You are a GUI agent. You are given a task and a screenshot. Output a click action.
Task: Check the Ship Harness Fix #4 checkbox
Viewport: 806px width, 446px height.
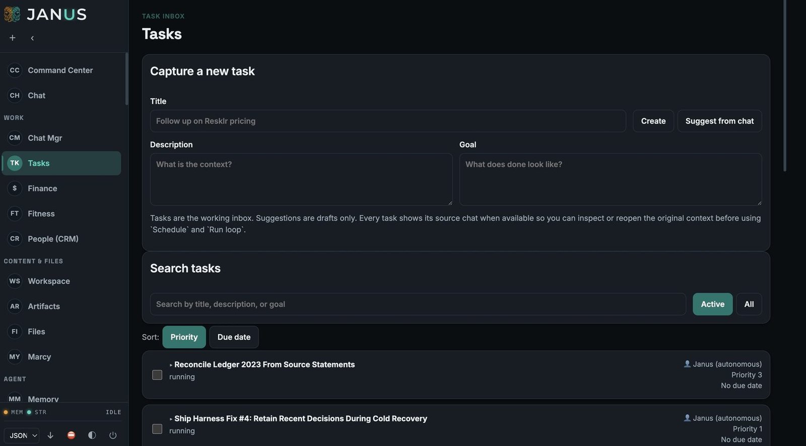(157, 429)
